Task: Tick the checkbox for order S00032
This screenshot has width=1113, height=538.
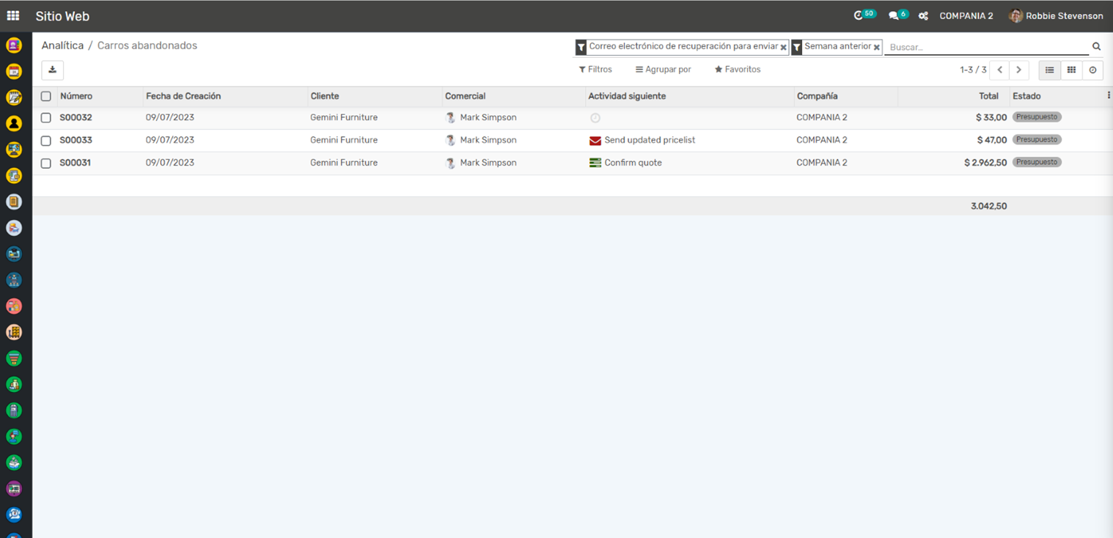Action: 46,118
